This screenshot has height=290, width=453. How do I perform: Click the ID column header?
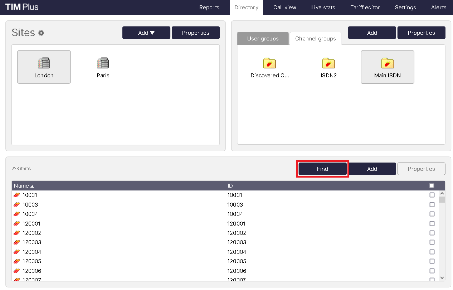click(x=230, y=186)
